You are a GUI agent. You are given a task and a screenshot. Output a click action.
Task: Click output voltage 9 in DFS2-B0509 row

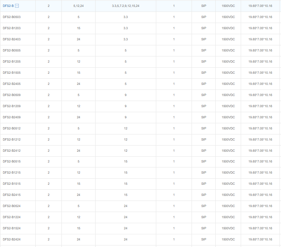(x=126, y=95)
